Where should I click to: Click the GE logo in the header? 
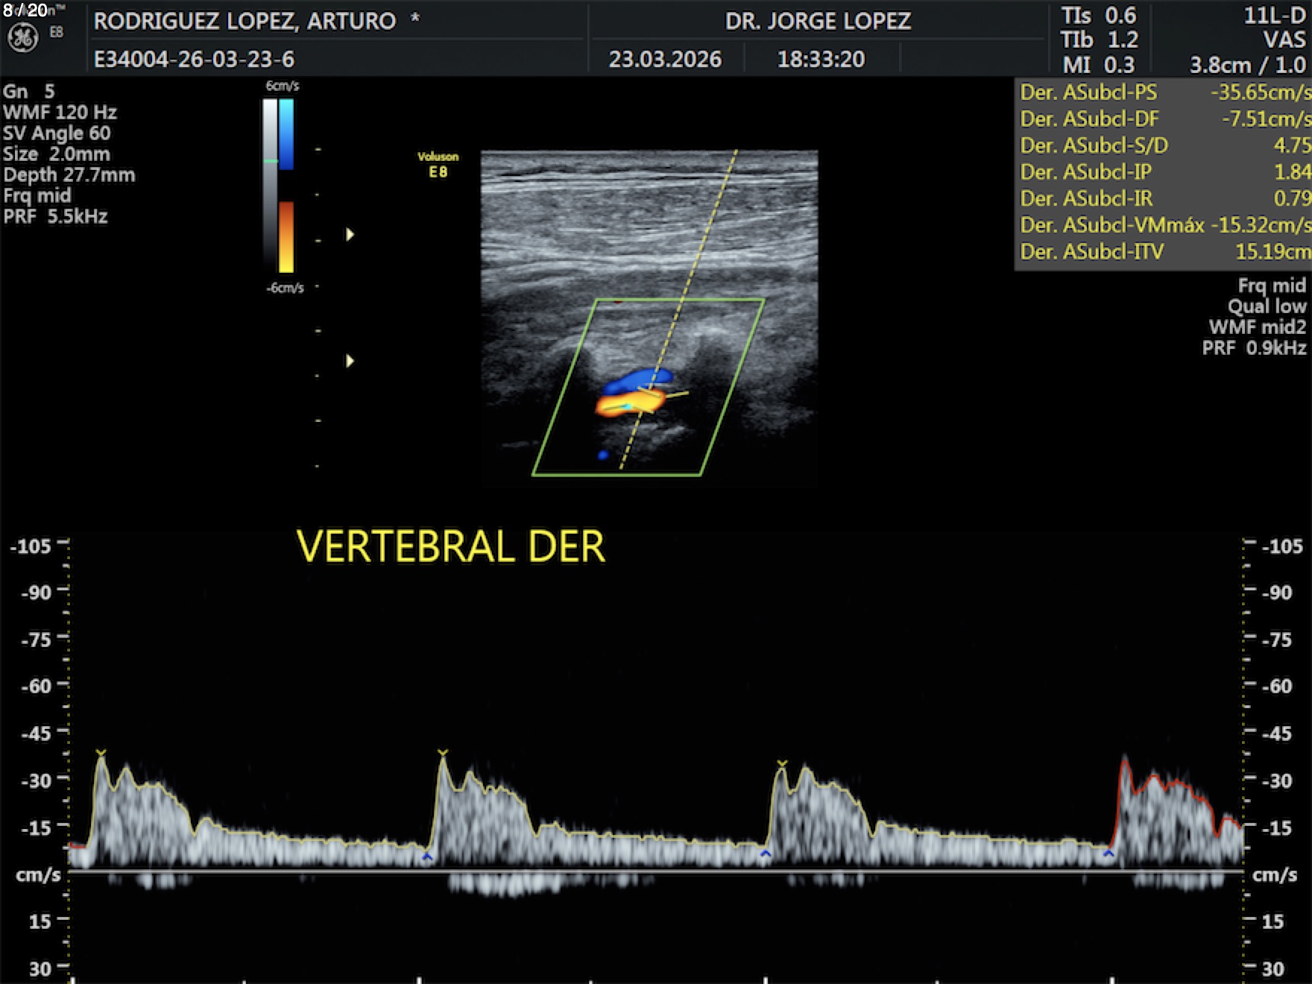22,38
